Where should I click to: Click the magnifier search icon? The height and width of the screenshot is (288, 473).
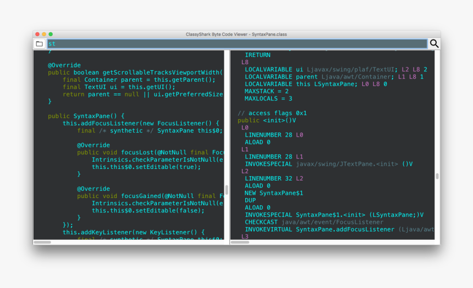[434, 44]
